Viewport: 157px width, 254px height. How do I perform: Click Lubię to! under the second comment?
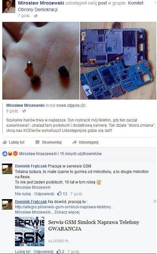click(x=22, y=252)
